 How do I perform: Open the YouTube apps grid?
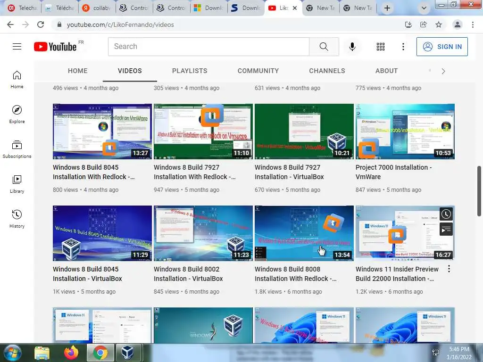381,47
